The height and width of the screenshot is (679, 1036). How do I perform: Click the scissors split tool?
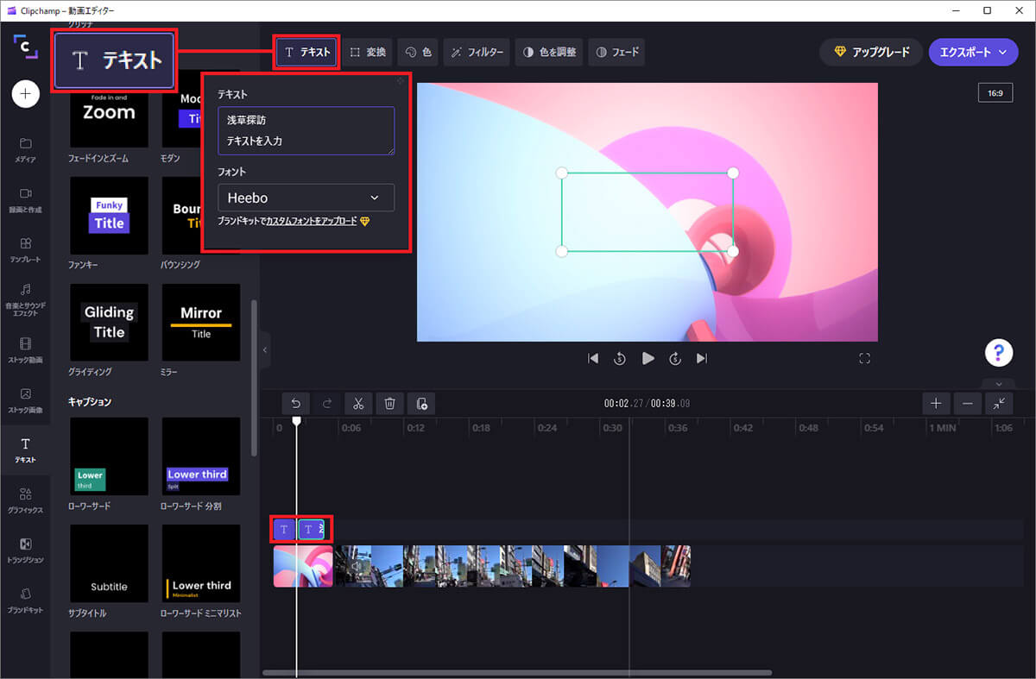tap(358, 403)
